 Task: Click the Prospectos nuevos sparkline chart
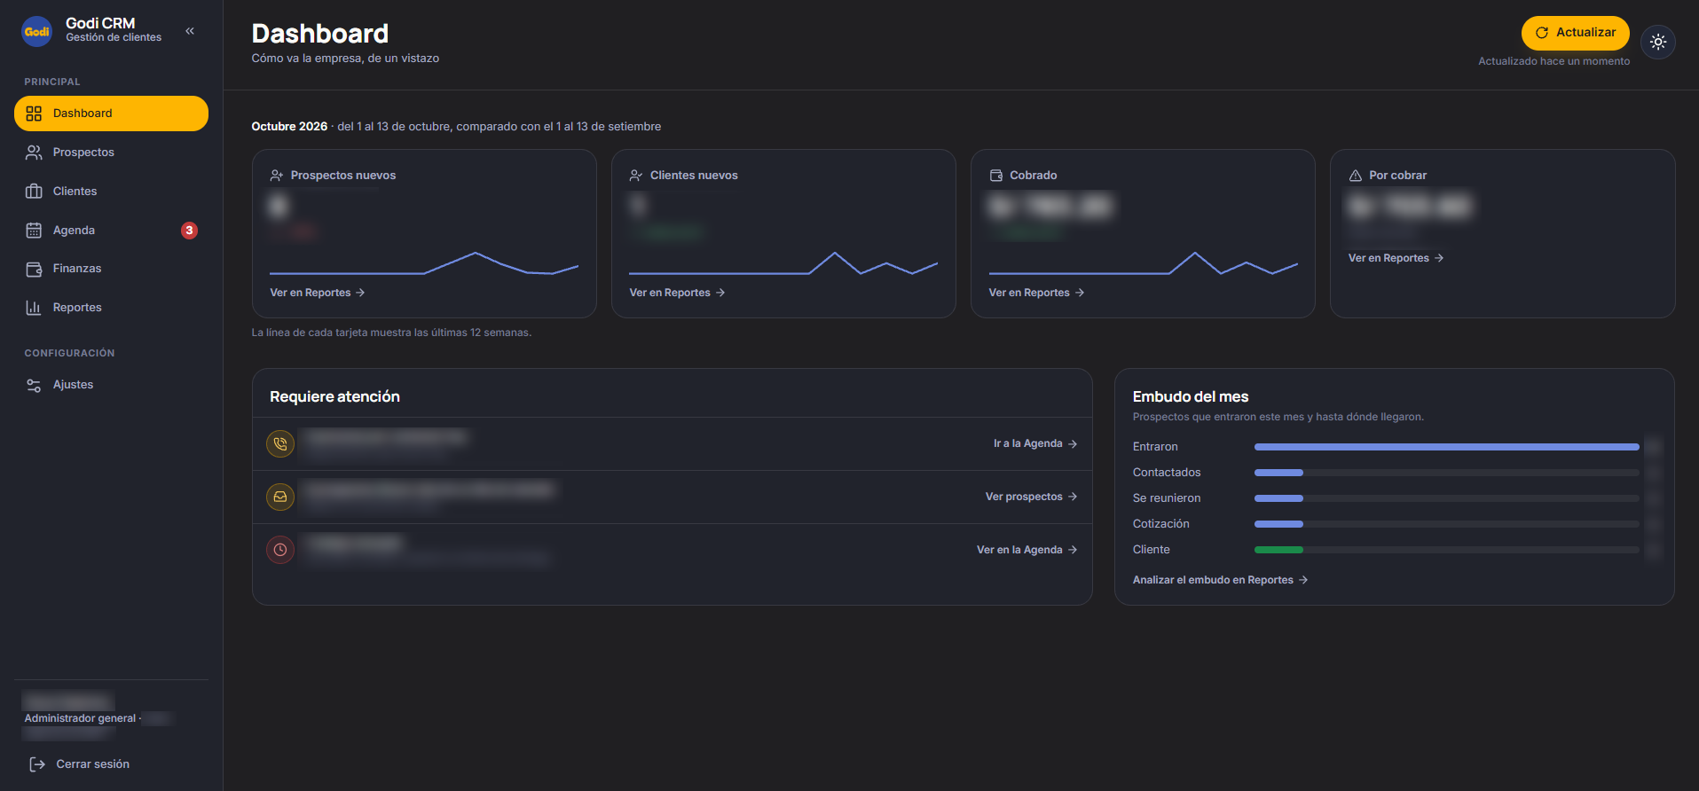(424, 263)
